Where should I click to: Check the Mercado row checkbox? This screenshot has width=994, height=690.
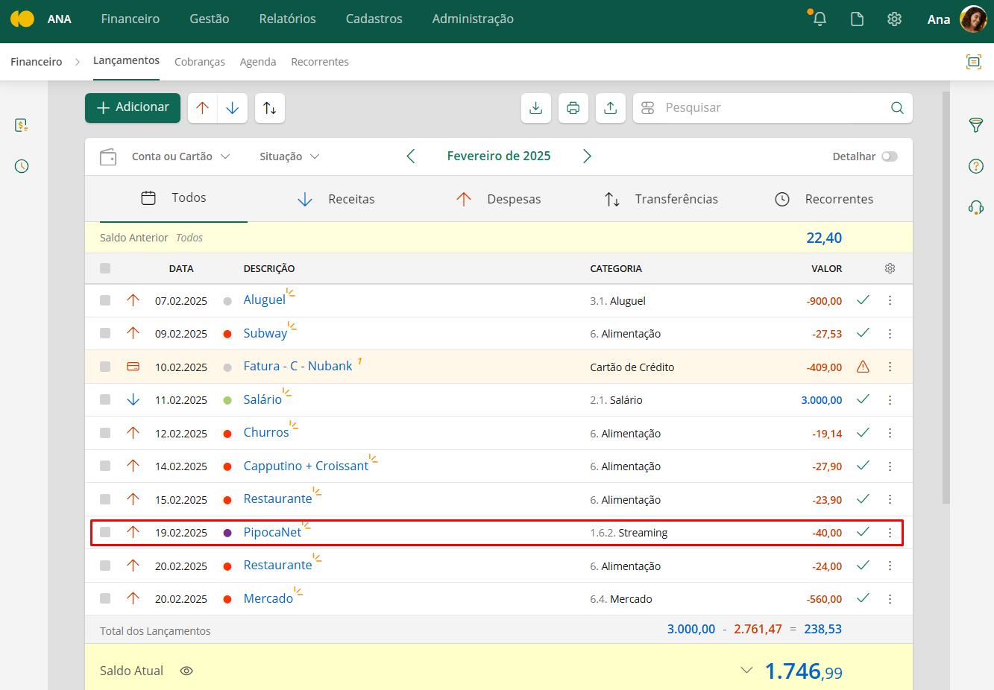click(105, 598)
